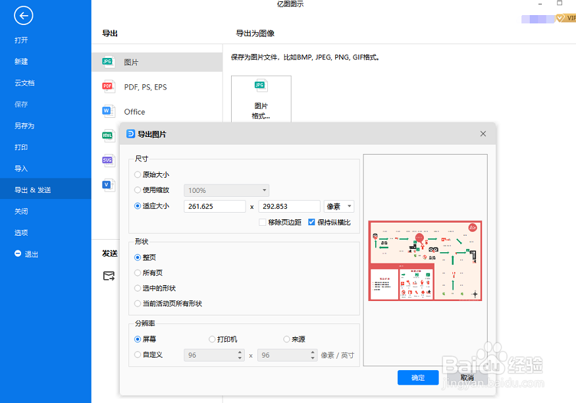Click the diagram preview thumbnail
The width and height of the screenshot is (576, 403).
click(x=425, y=261)
